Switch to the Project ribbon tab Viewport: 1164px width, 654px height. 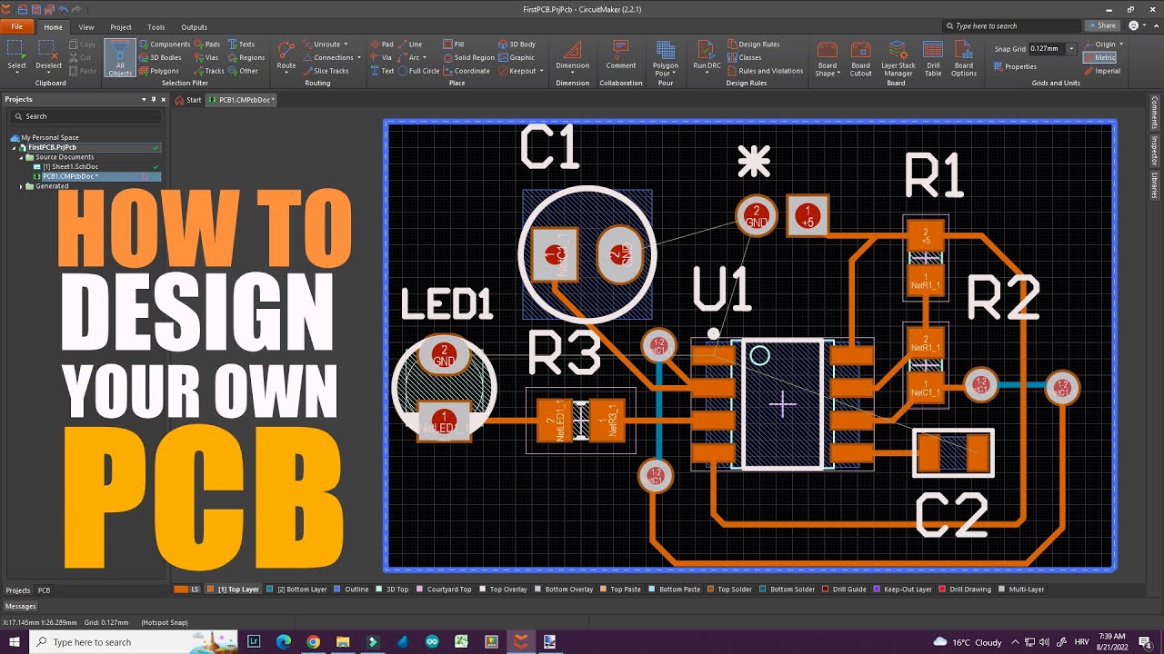(121, 27)
